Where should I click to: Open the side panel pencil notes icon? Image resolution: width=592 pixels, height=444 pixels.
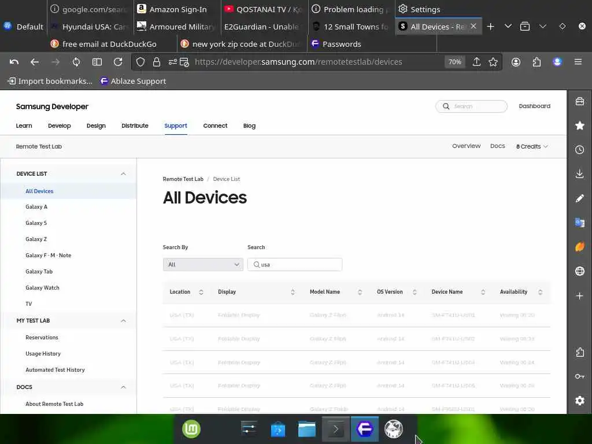(x=580, y=198)
